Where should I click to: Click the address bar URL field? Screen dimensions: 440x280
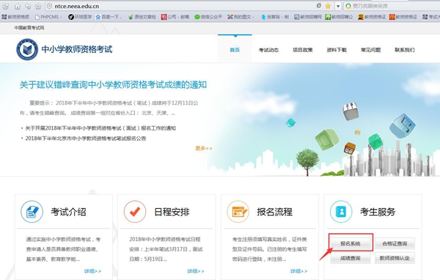click(180, 6)
